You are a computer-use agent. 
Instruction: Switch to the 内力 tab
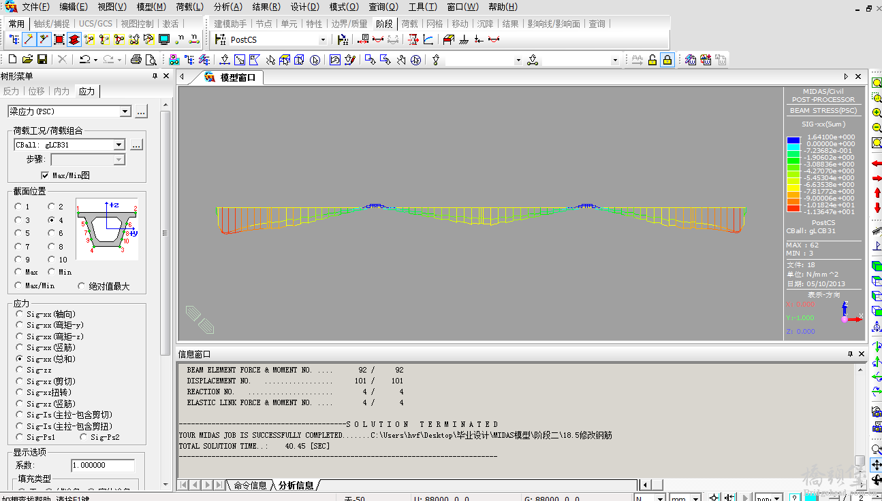[x=61, y=91]
